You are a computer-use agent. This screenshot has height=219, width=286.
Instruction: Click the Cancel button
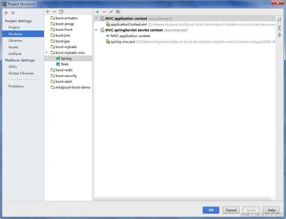click(231, 210)
